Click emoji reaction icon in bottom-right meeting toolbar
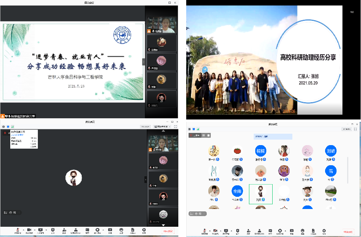Screen dimensions: 361x237 pyautogui.click(x=302, y=230)
